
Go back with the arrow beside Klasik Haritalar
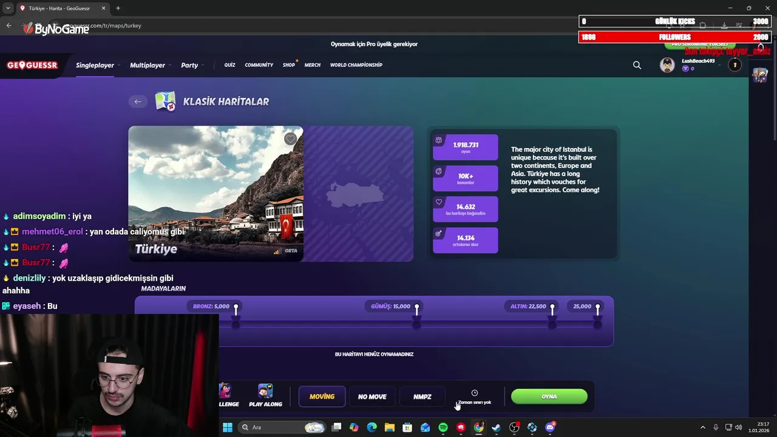[x=138, y=101]
